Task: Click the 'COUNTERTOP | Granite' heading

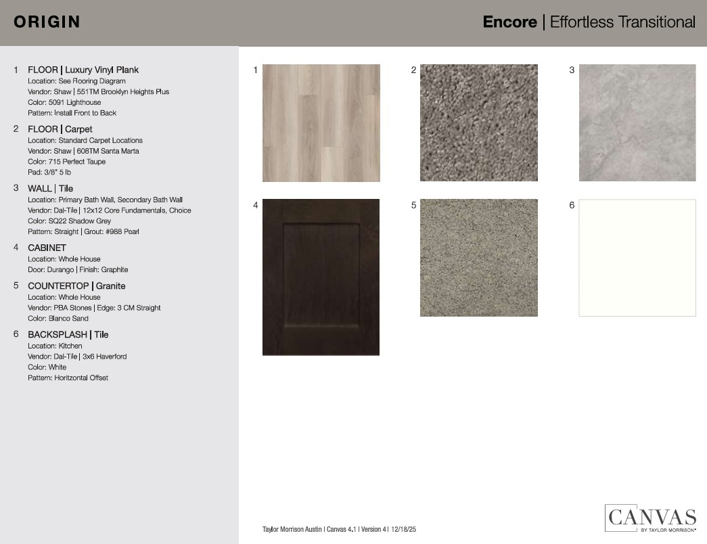Action: pos(76,286)
